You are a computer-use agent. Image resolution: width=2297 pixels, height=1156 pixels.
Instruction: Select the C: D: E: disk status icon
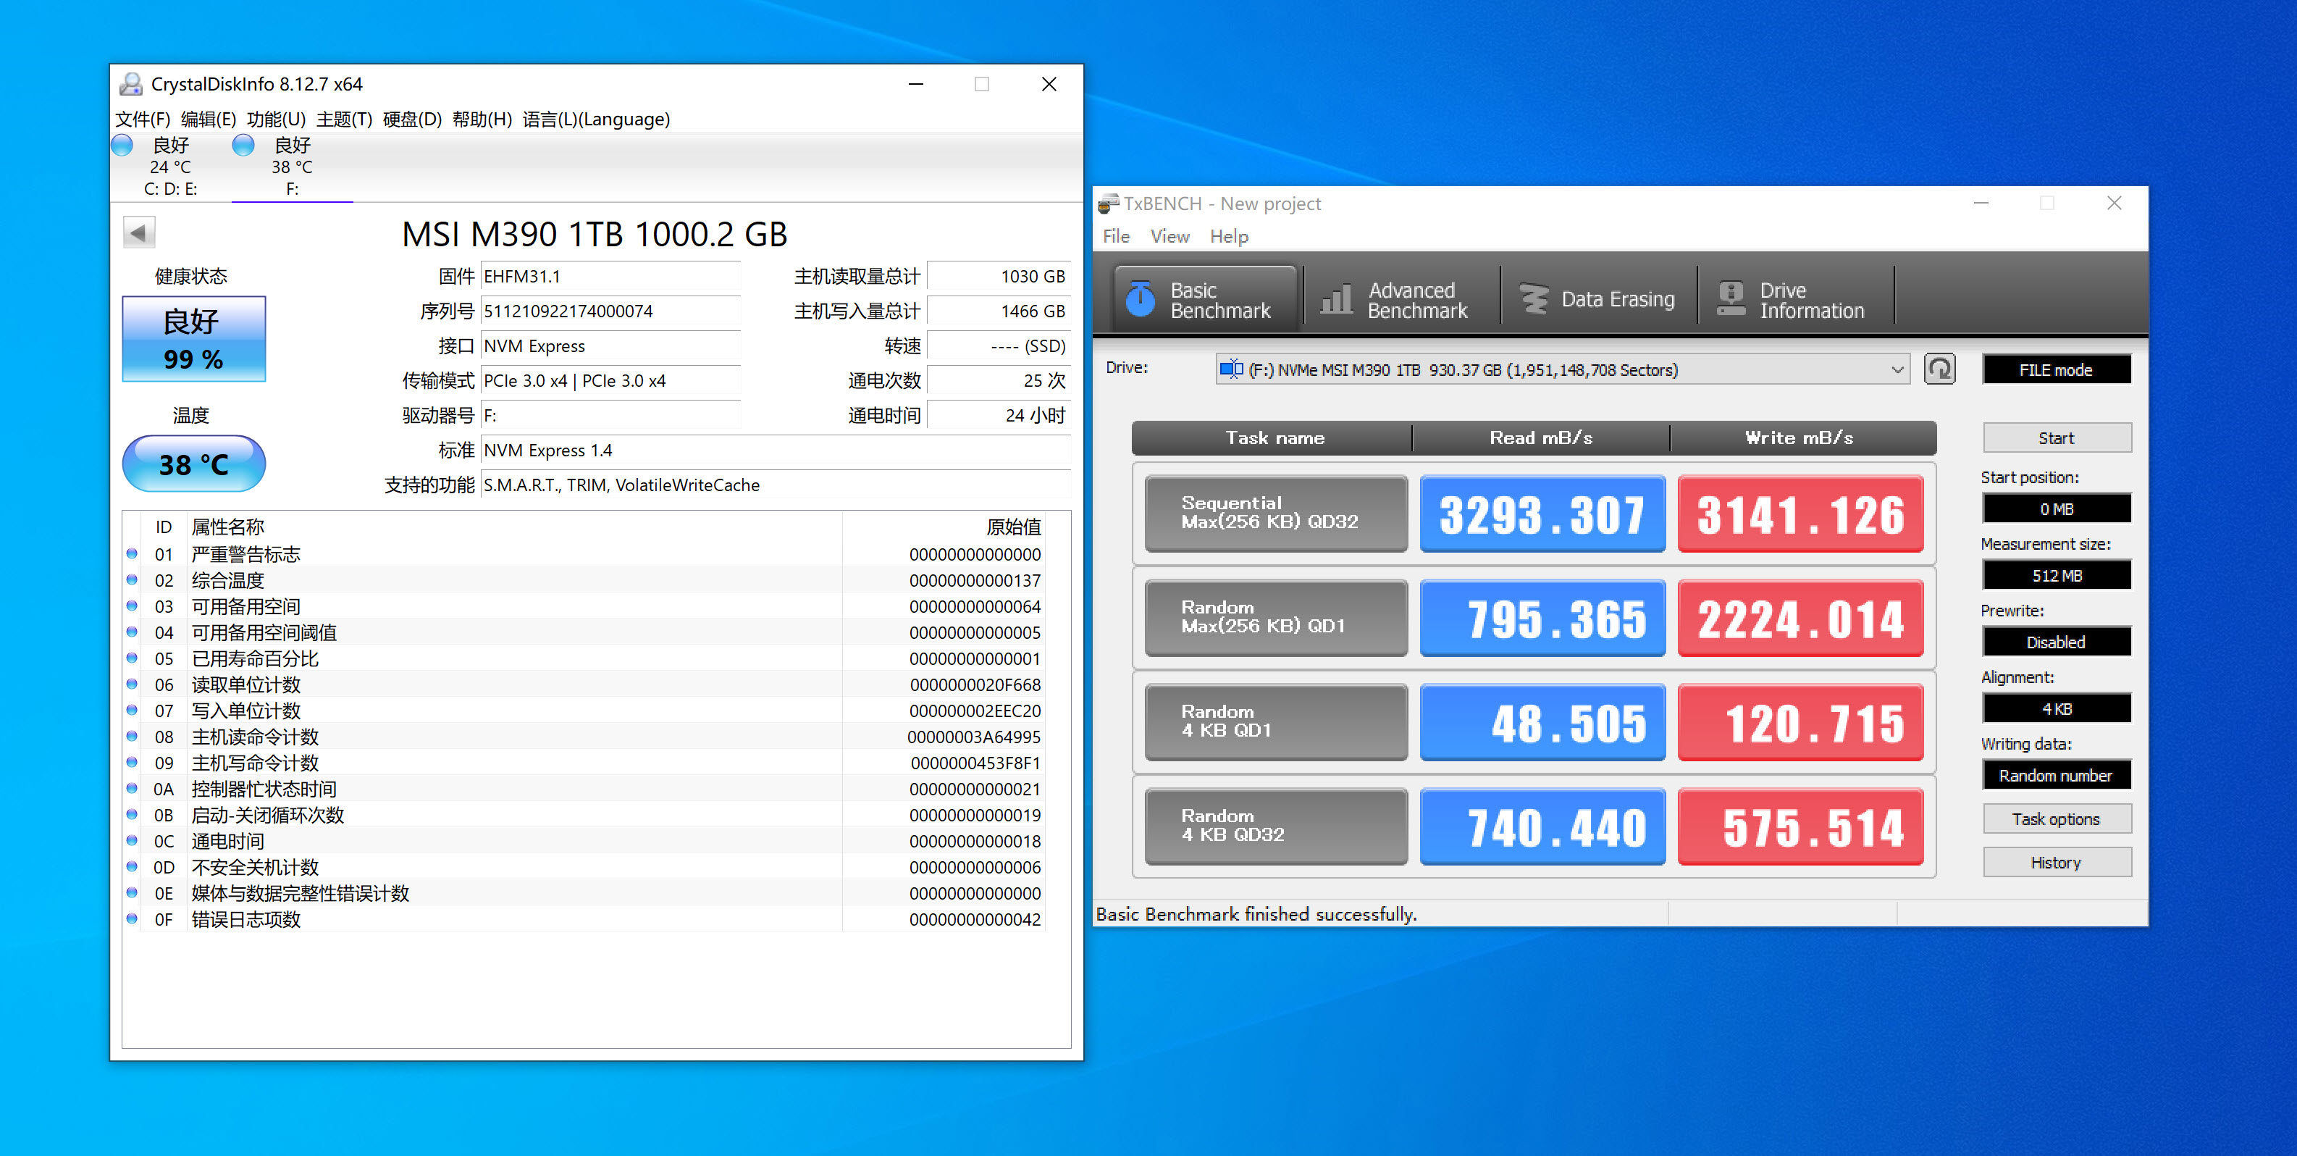click(123, 146)
